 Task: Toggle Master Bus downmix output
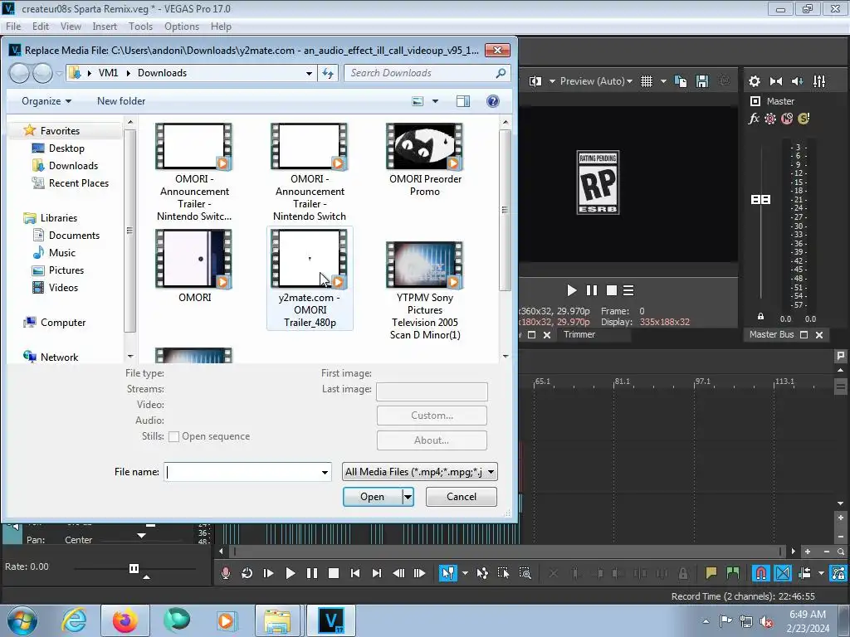click(776, 81)
